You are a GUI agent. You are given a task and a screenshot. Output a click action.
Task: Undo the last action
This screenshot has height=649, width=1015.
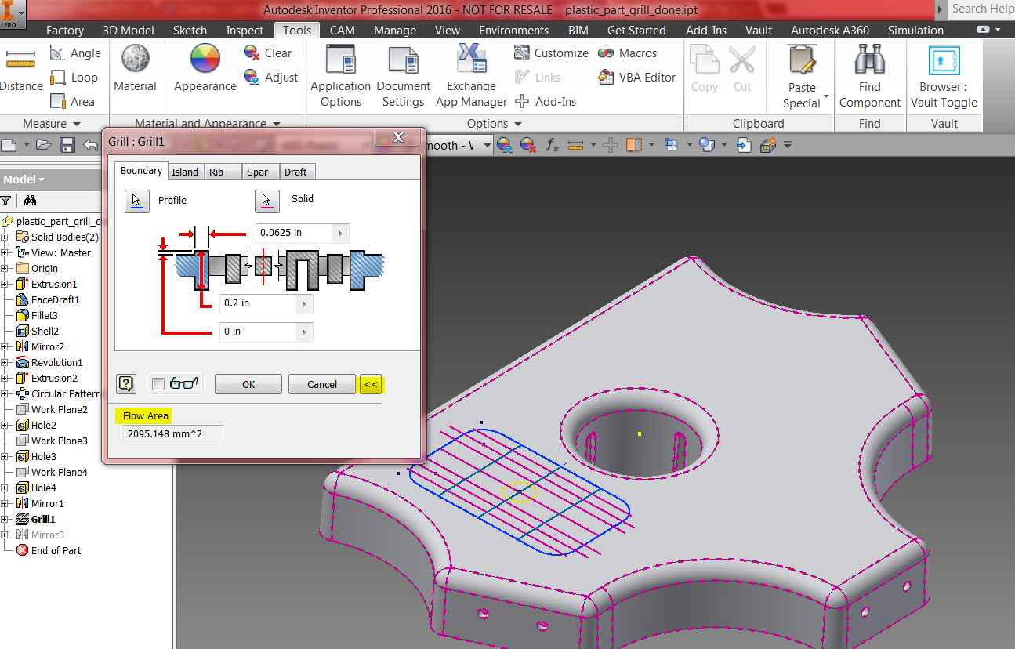pos(91,145)
